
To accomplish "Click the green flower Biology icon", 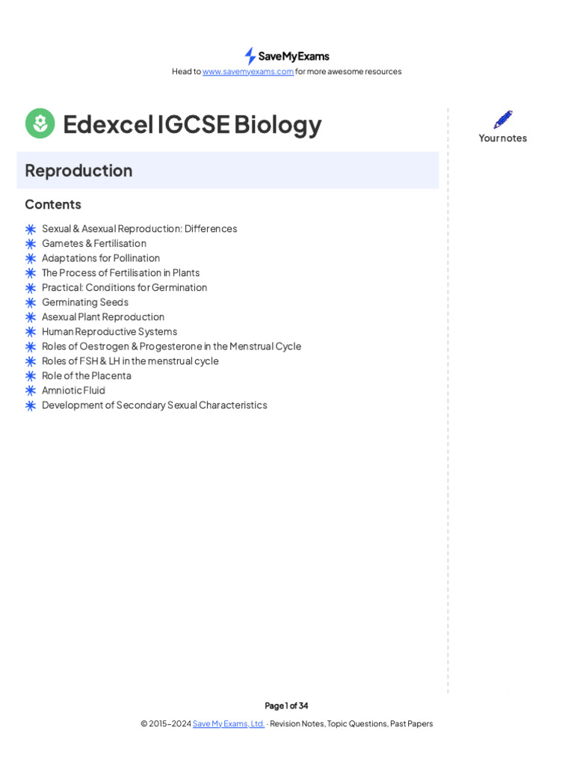I will click(40, 123).
